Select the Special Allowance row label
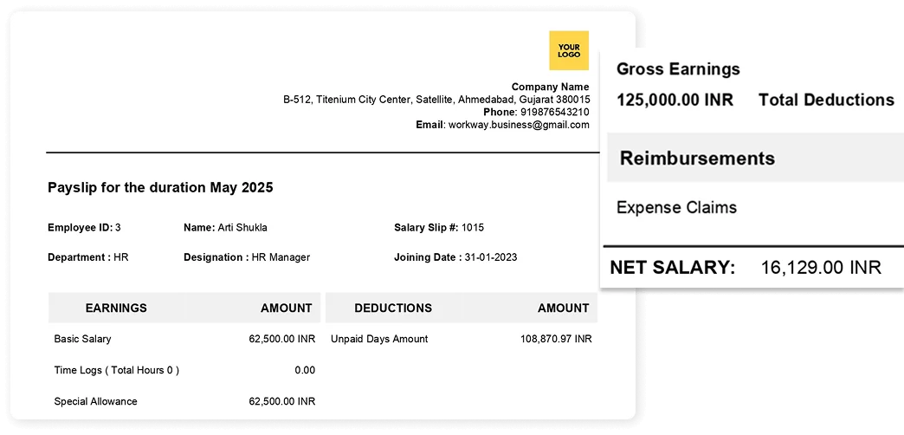The width and height of the screenshot is (904, 435). click(x=96, y=401)
